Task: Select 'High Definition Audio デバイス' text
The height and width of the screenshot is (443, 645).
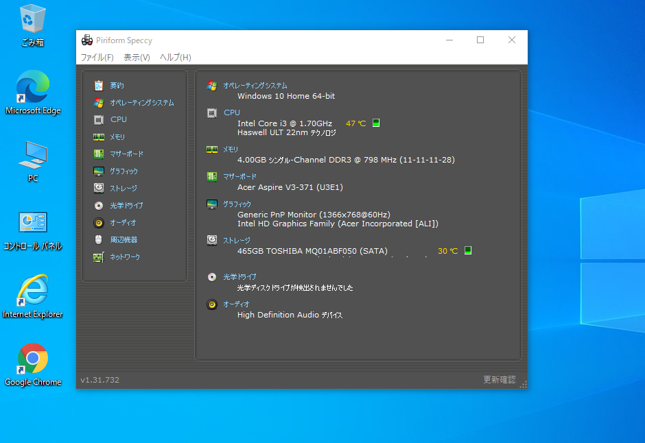Action: (x=290, y=315)
